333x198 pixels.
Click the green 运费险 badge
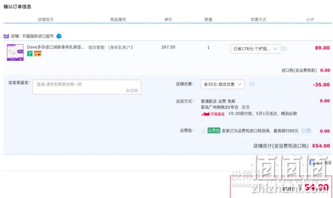[x=213, y=130]
